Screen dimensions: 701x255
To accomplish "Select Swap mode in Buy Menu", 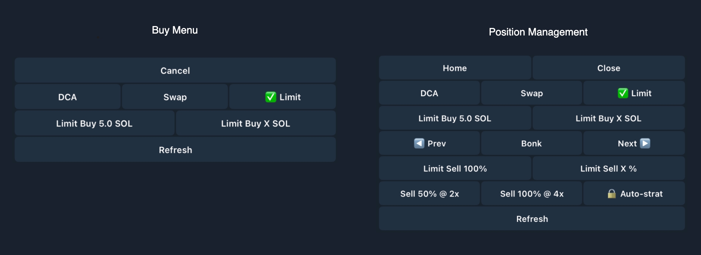I will (x=175, y=97).
